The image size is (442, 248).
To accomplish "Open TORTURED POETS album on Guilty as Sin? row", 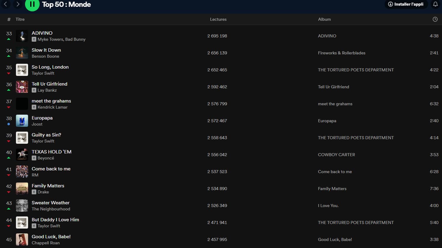I will pyautogui.click(x=356, y=138).
